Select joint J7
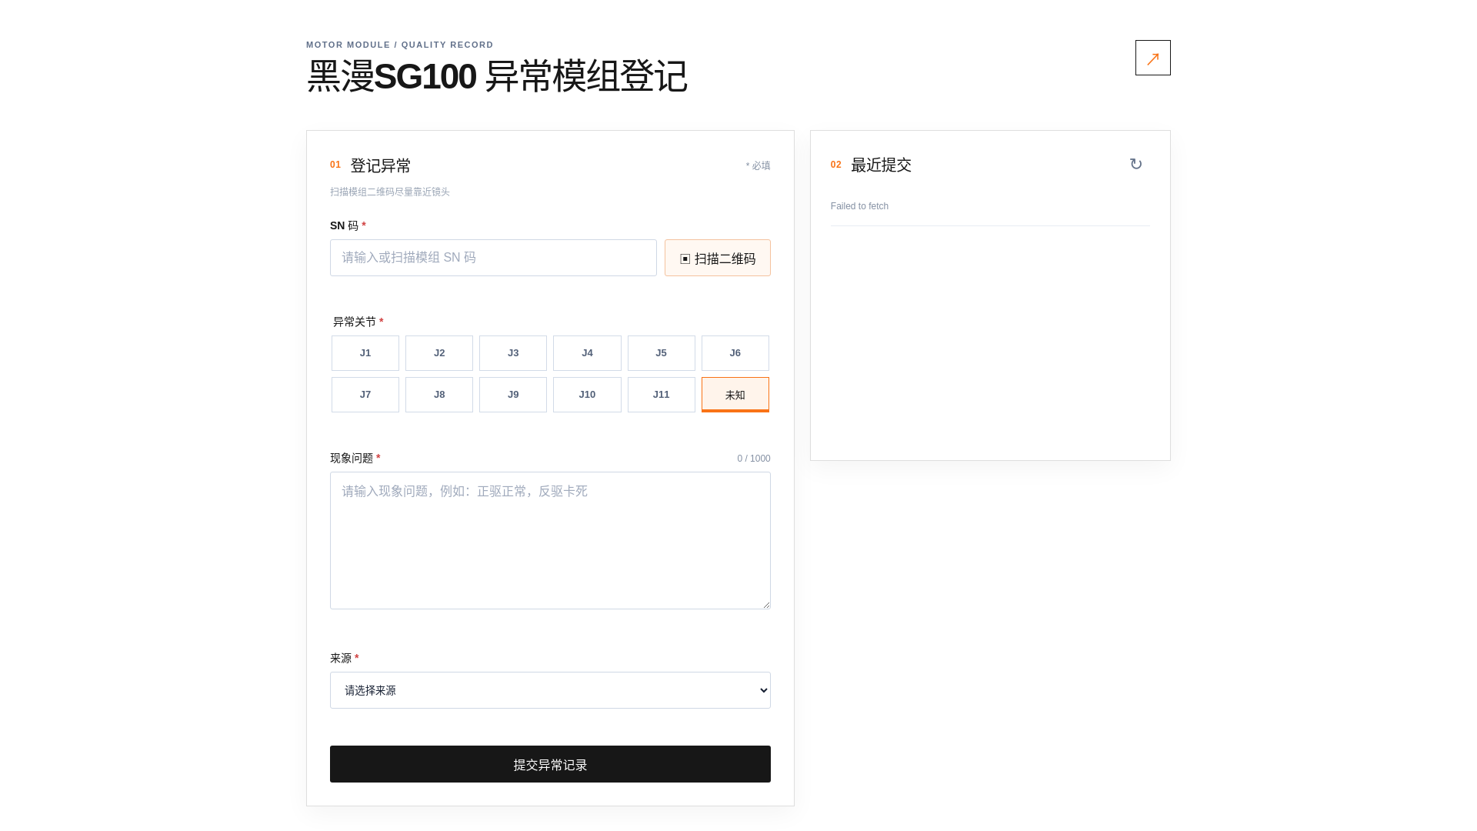 click(x=365, y=395)
